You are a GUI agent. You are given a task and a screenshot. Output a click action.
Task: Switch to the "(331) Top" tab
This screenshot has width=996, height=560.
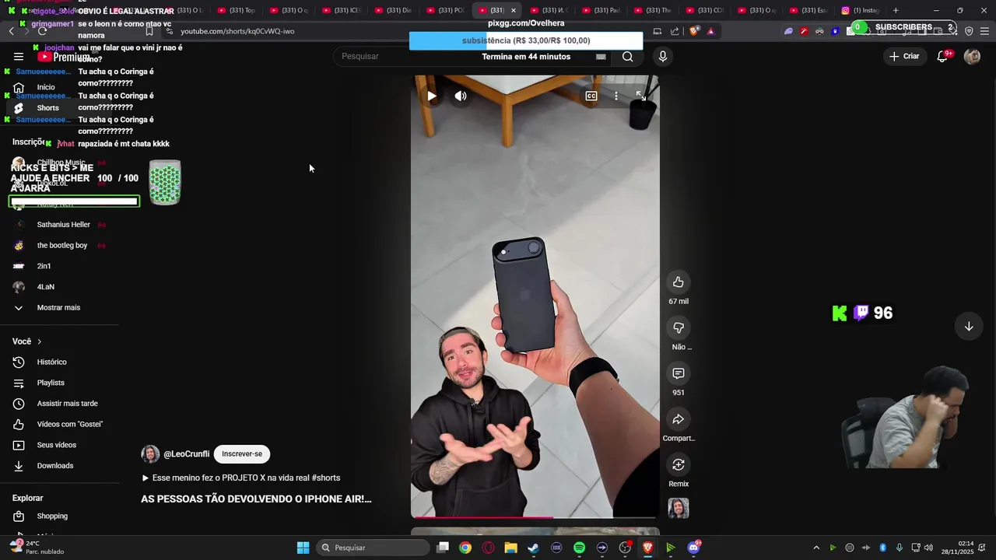point(237,10)
